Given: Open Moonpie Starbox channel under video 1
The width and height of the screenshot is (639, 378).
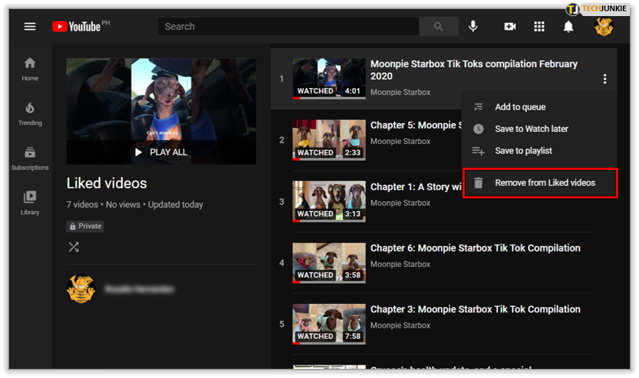Looking at the screenshot, I should 400,92.
